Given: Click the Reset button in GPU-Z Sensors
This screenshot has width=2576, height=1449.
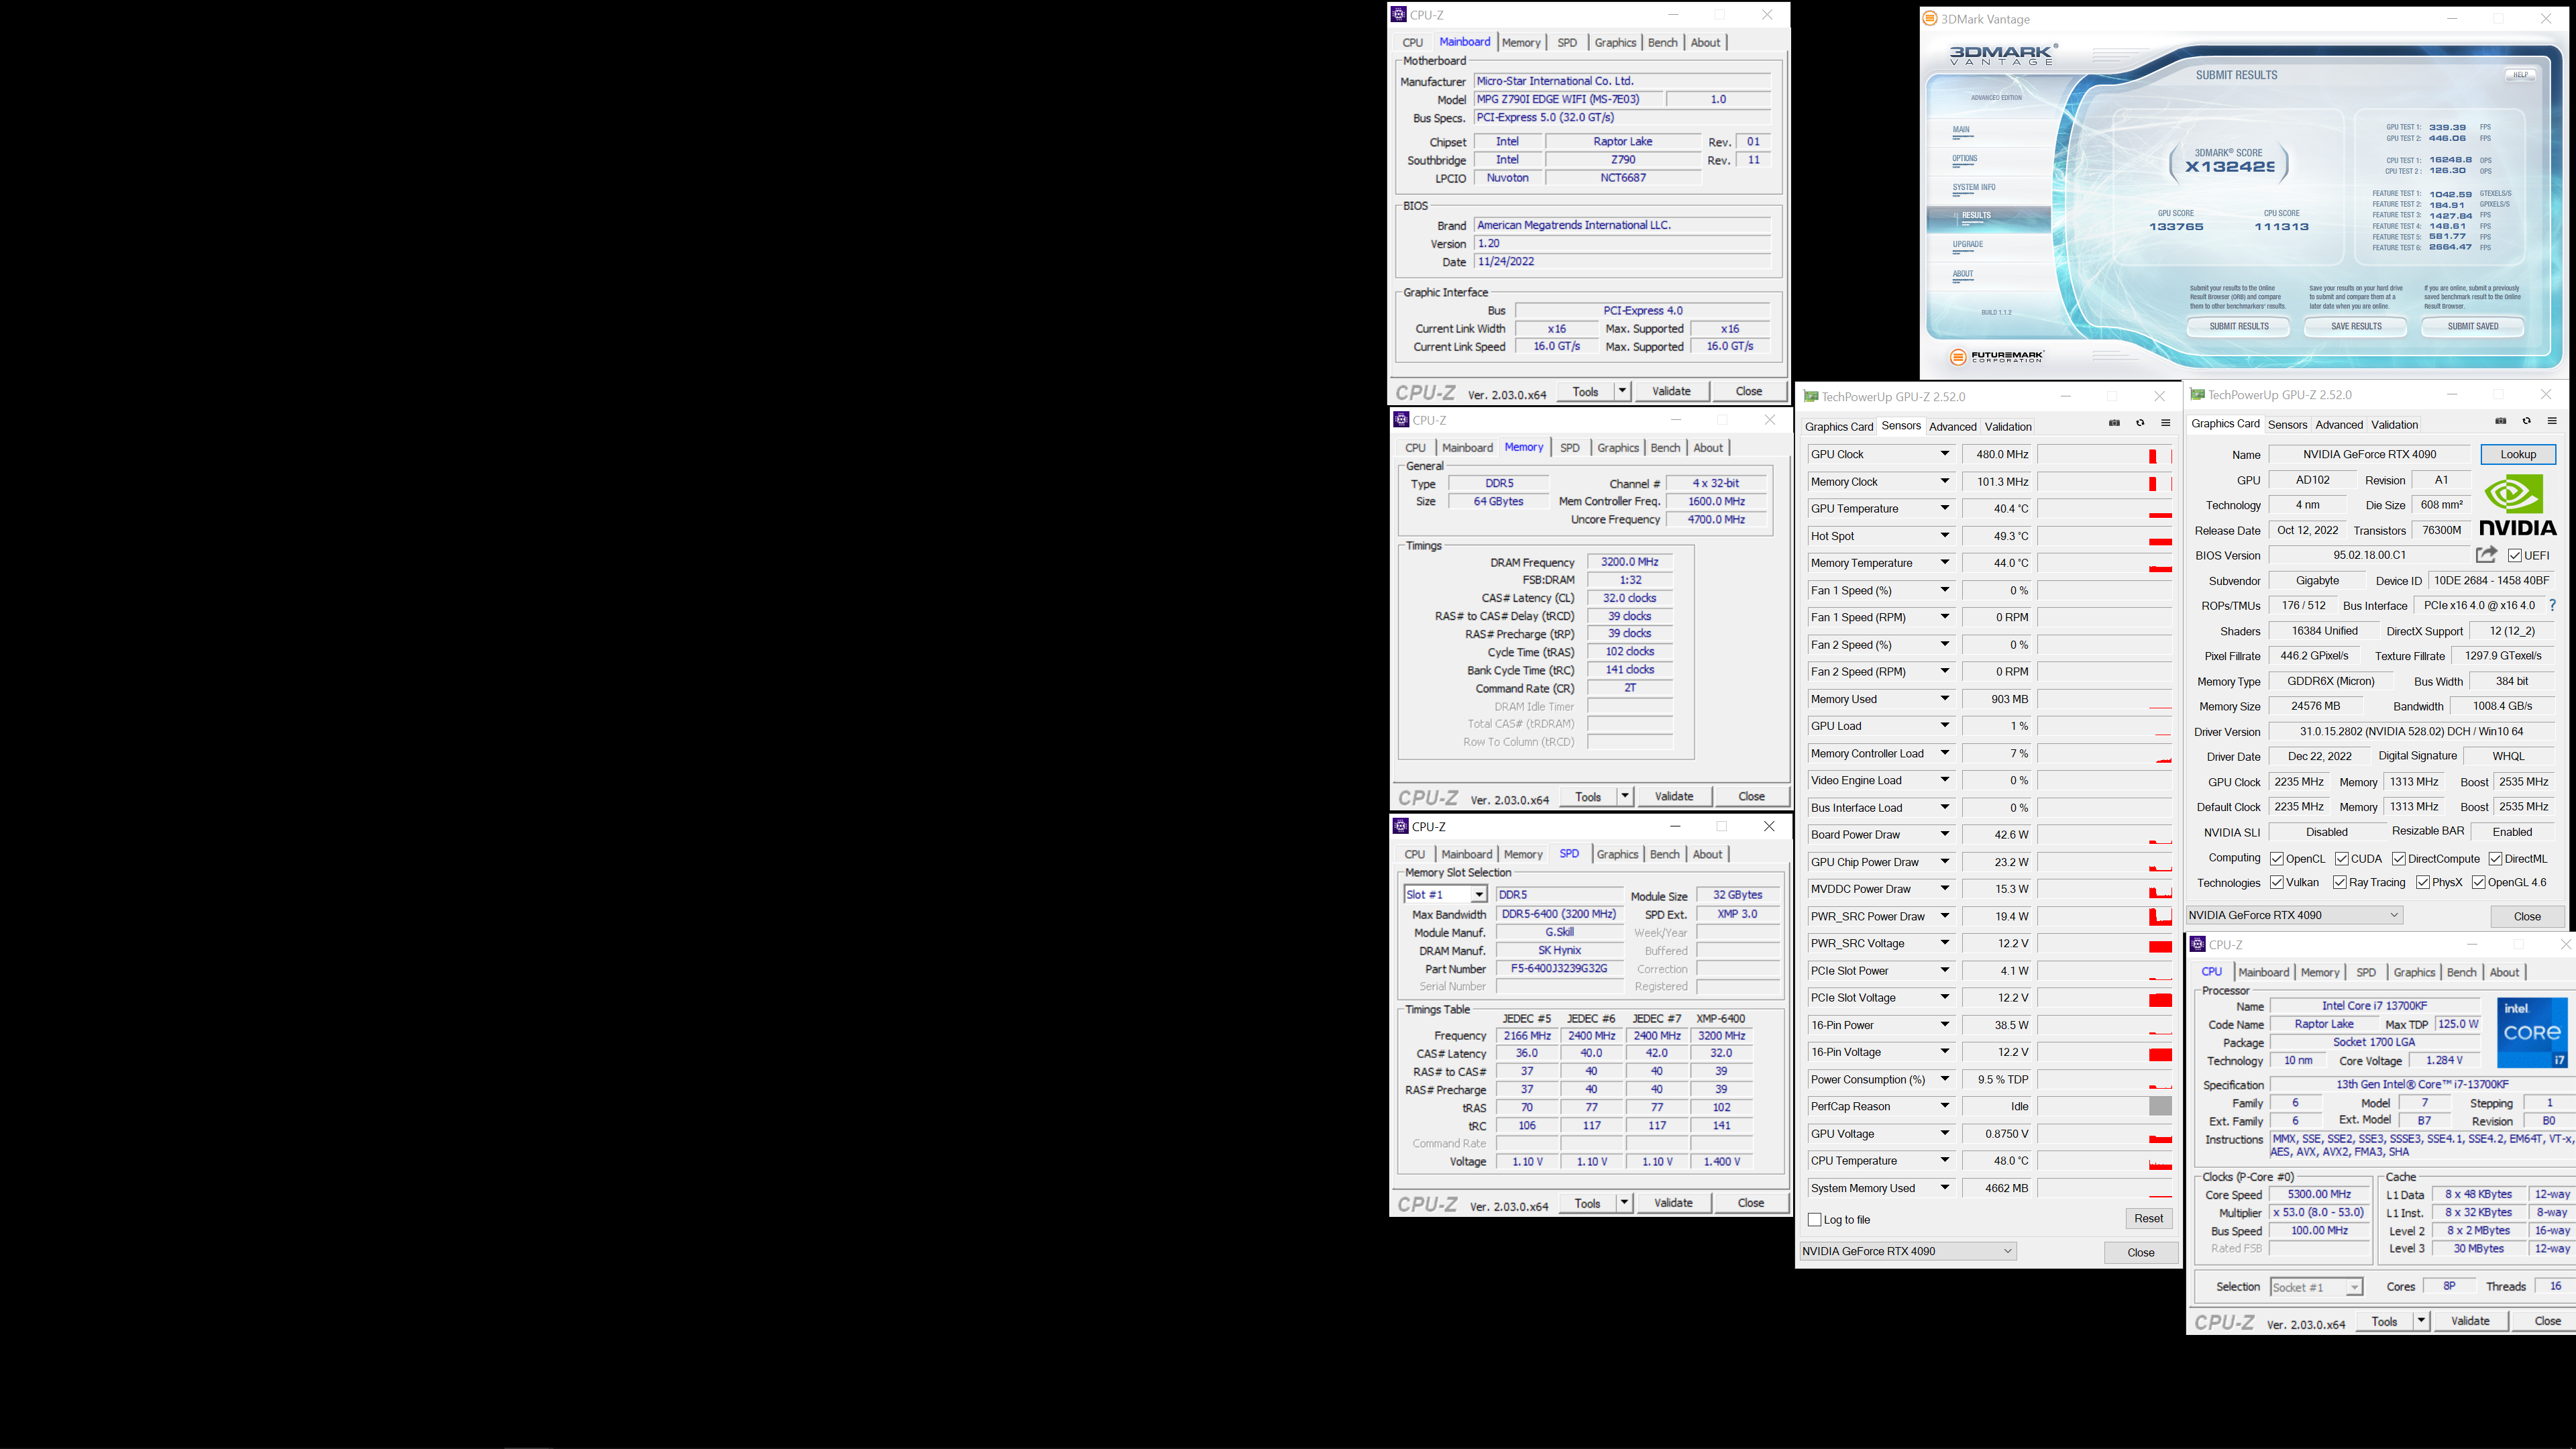Looking at the screenshot, I should [2148, 1218].
